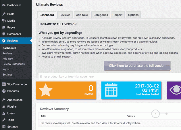The width and height of the screenshot is (181, 130).
Task: Switch to the Reviews tab
Action: click(65, 15)
